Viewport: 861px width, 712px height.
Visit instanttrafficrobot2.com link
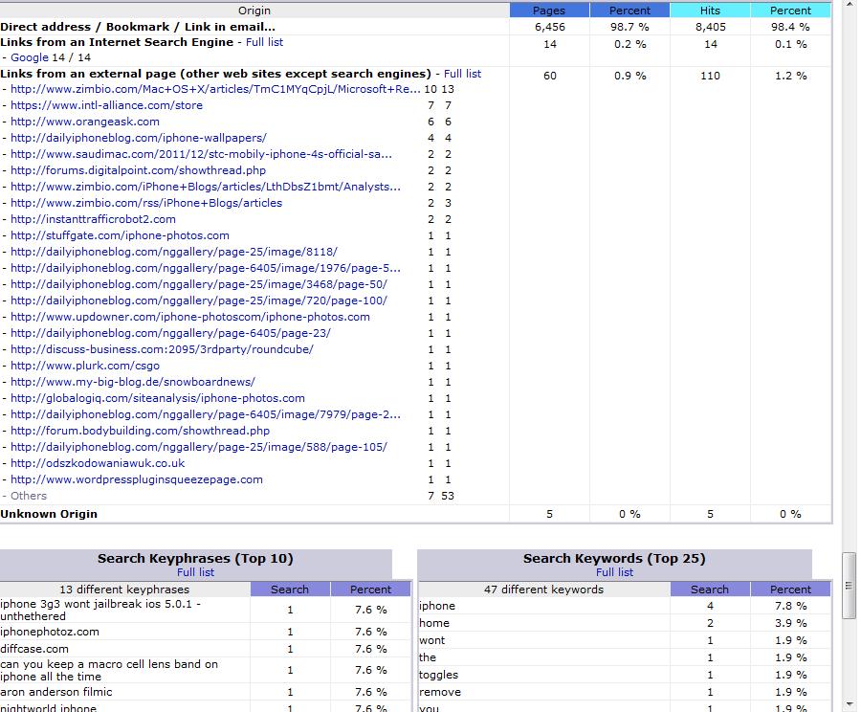click(x=93, y=219)
